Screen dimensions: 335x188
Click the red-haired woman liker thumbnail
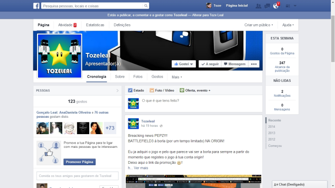click(97, 128)
